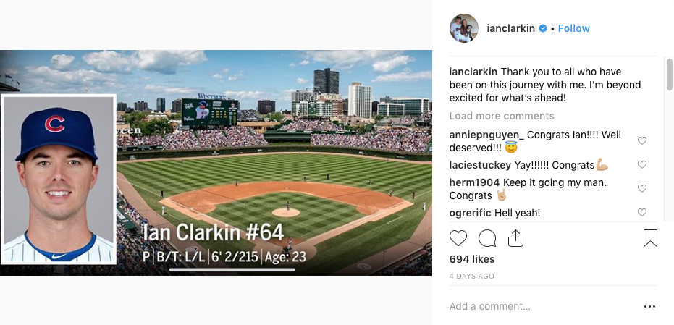Viewport: 674px width, 325px height.
Task: Click the ianclarkin profile avatar
Action: pos(463,28)
